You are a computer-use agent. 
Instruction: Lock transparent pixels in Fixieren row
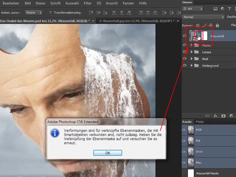(x=198, y=25)
